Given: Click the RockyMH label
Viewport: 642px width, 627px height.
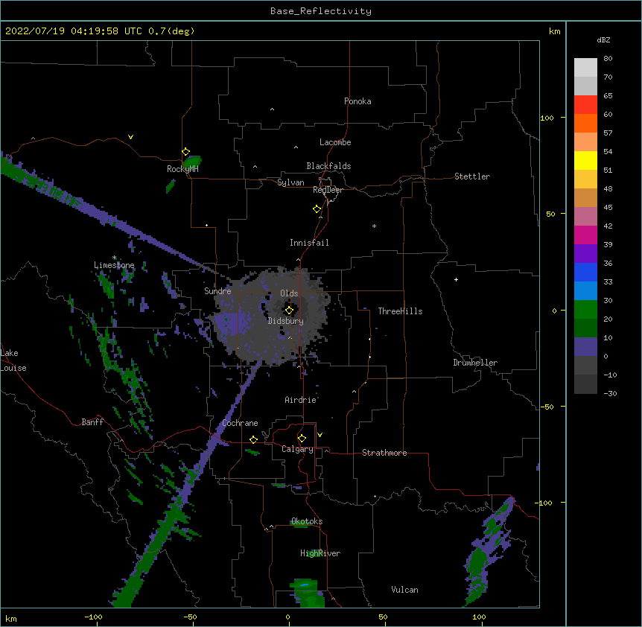Looking at the screenshot, I should (182, 168).
